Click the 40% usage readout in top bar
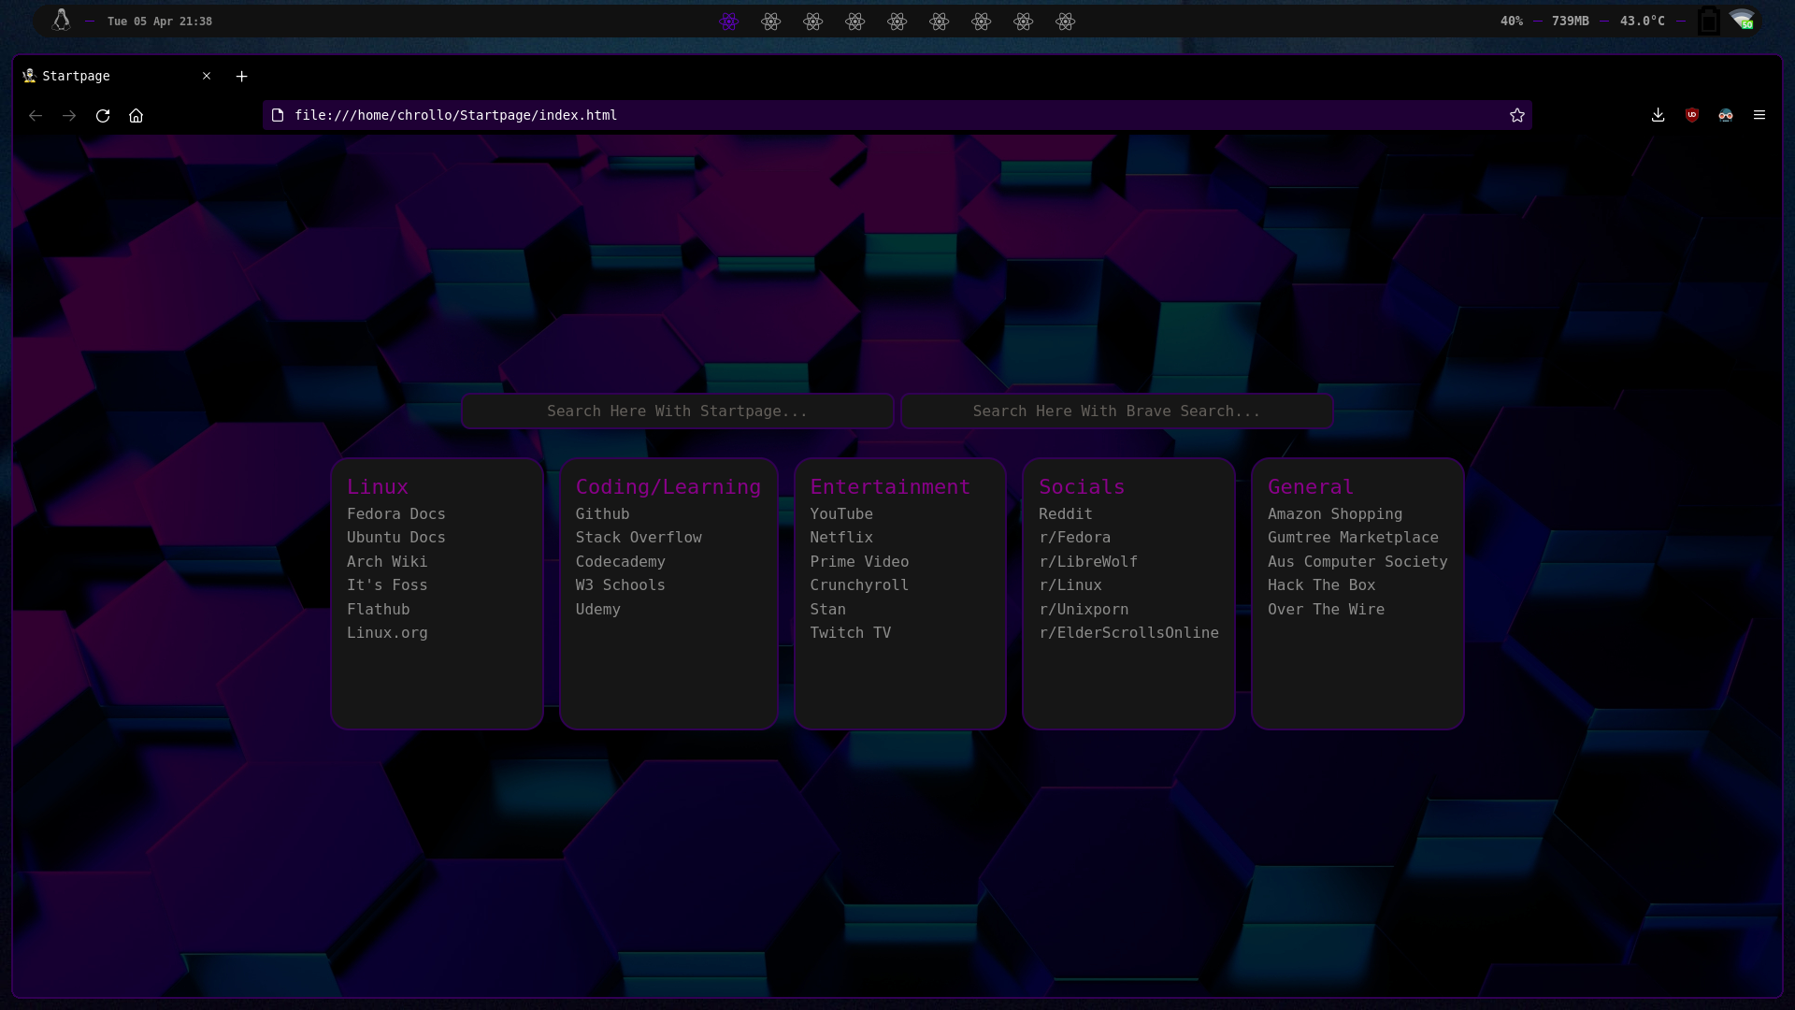This screenshot has width=1795, height=1010. 1512,22
